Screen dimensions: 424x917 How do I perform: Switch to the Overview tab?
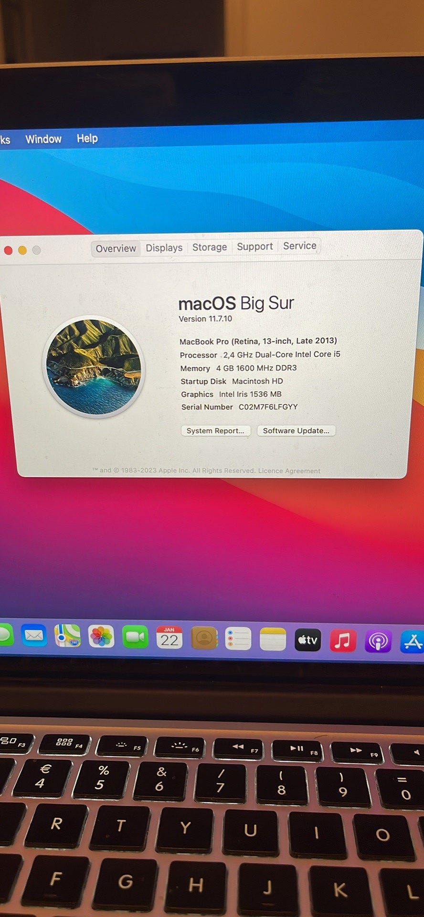pos(116,248)
